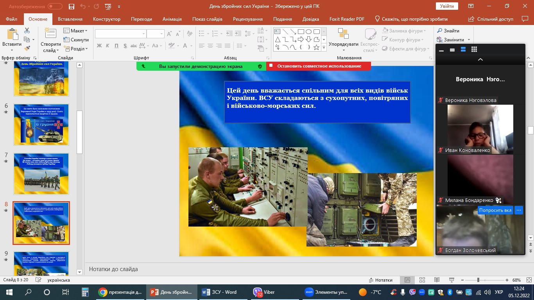
Task: Toggle Нотатки notes pane
Action: [380, 280]
